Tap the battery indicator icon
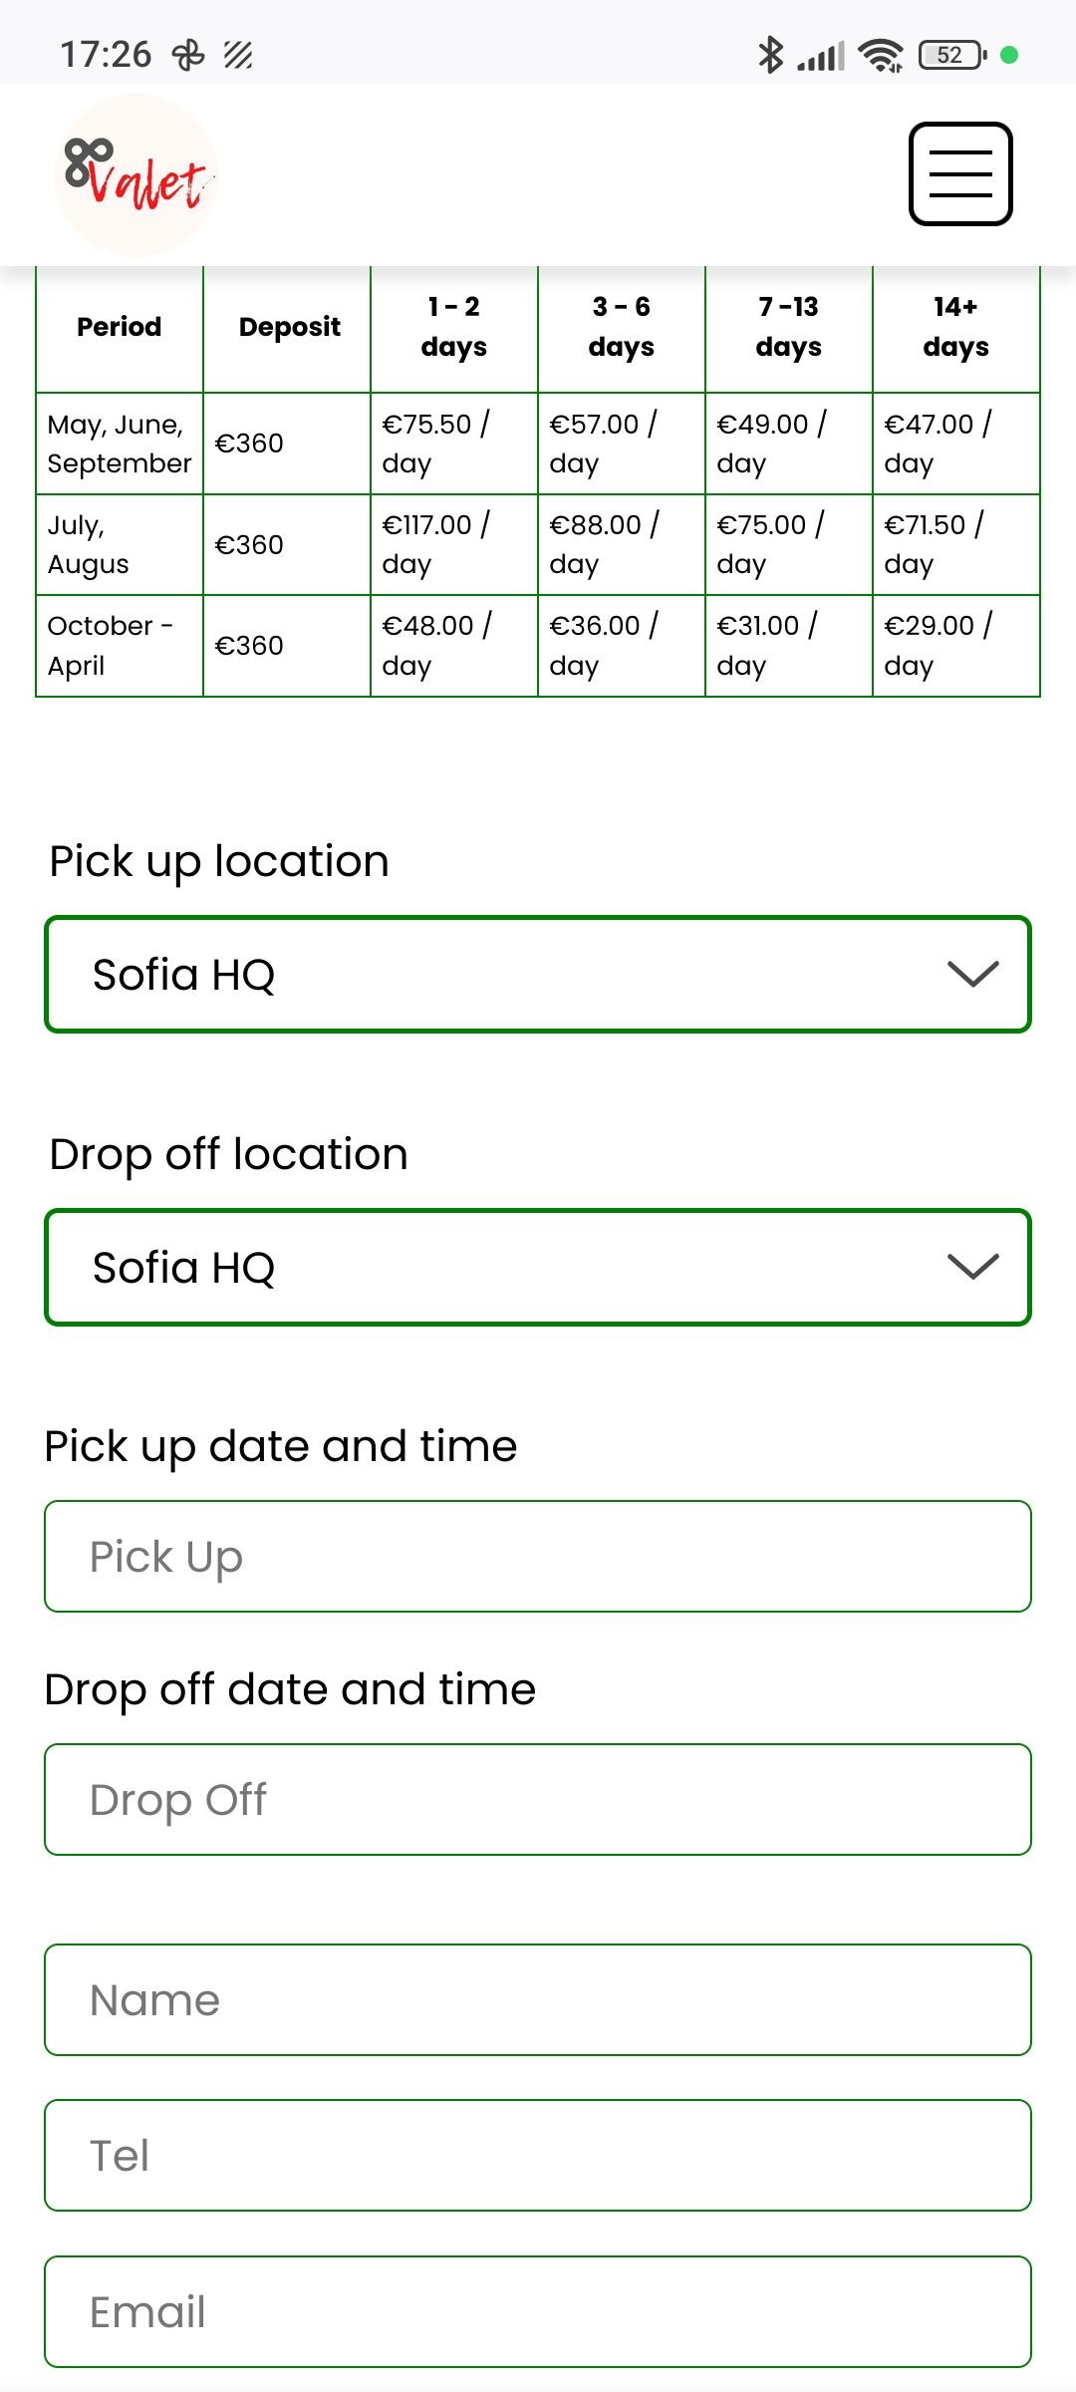 [952, 55]
